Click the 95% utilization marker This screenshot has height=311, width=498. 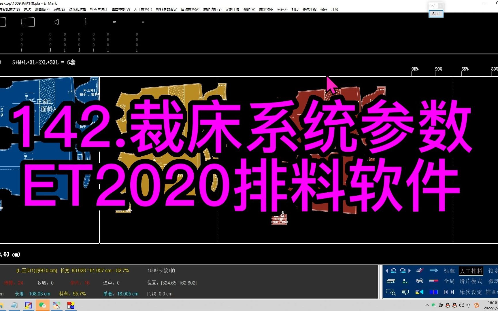click(x=415, y=69)
